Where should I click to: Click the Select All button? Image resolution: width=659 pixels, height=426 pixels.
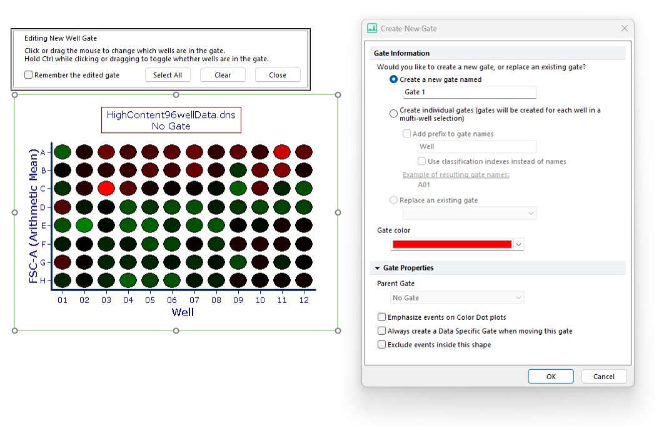(168, 75)
